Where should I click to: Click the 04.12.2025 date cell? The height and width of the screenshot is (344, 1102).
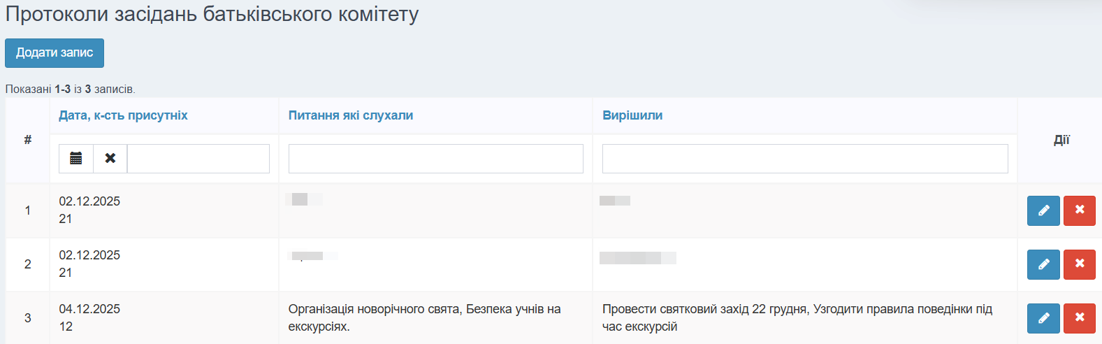89,309
